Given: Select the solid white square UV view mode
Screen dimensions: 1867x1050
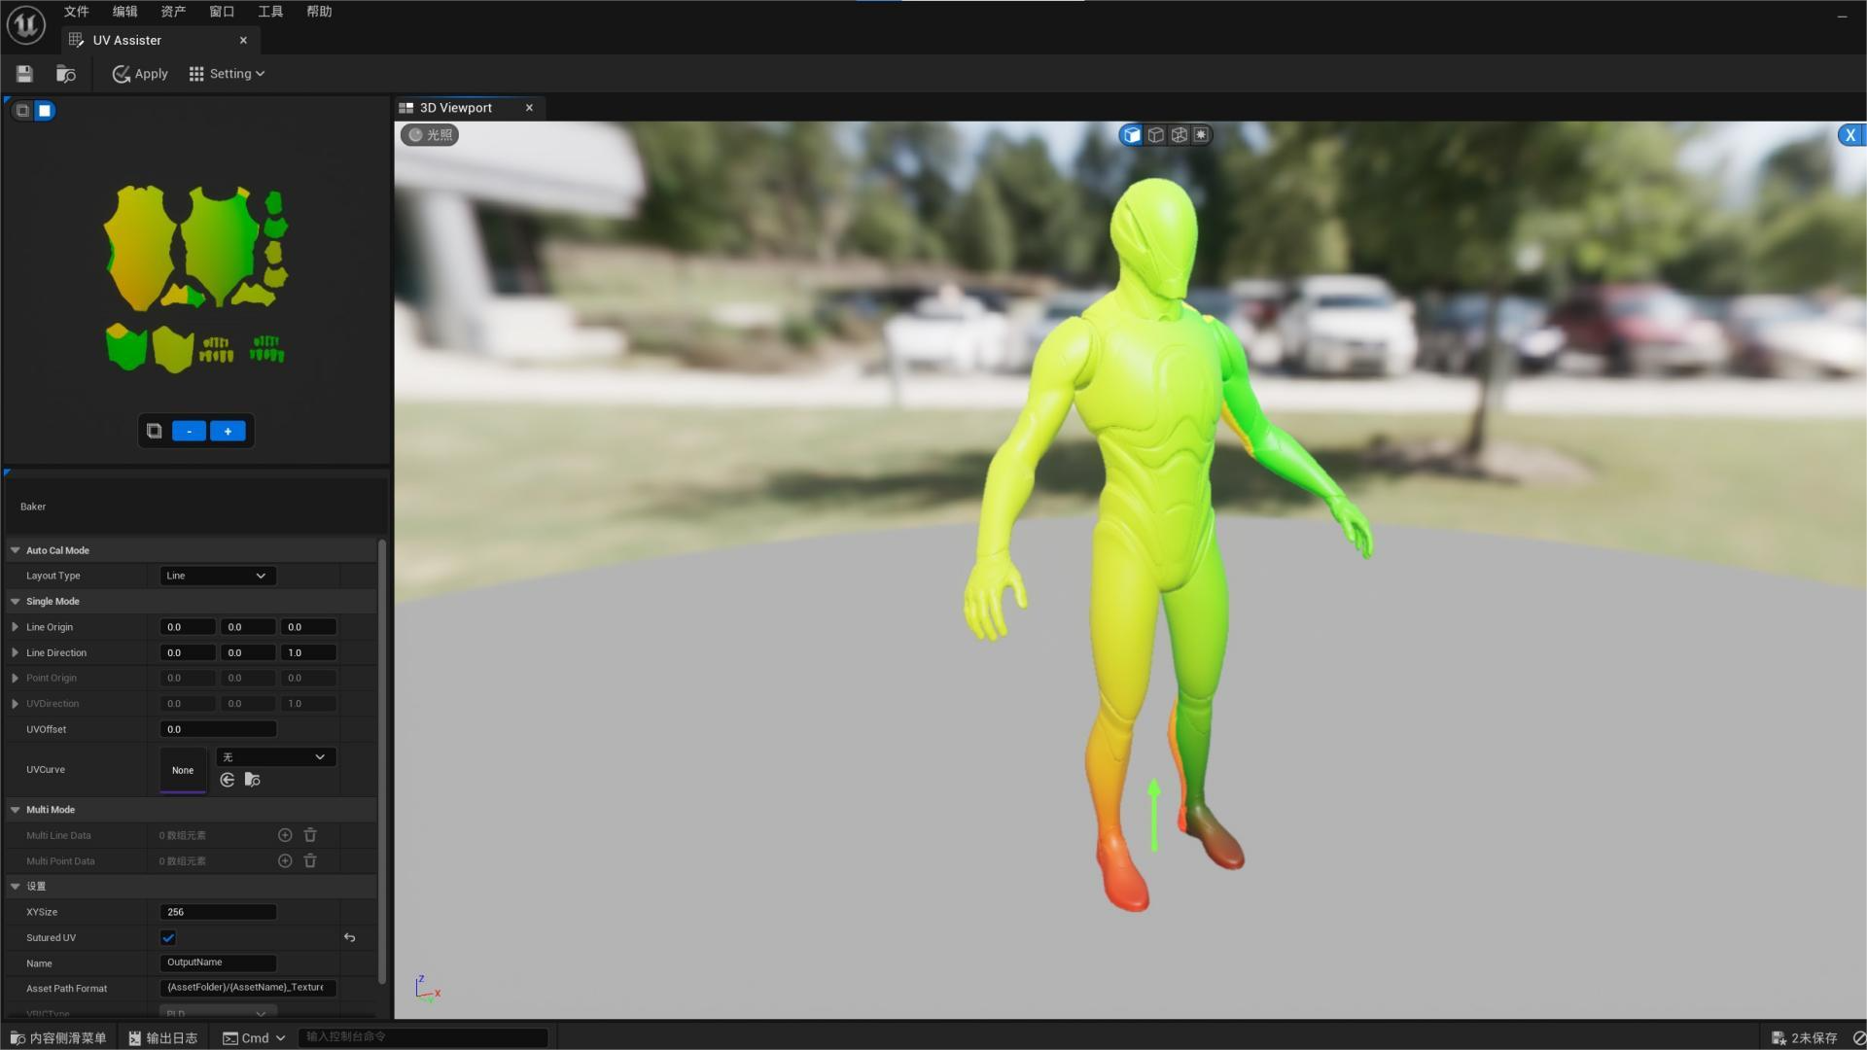Looking at the screenshot, I should tap(45, 111).
